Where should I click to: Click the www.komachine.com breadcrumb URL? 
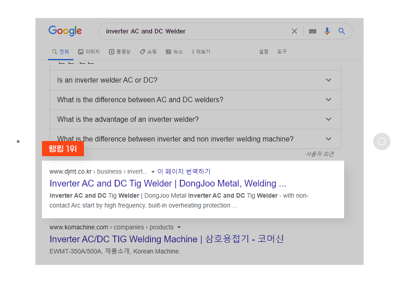click(112, 227)
